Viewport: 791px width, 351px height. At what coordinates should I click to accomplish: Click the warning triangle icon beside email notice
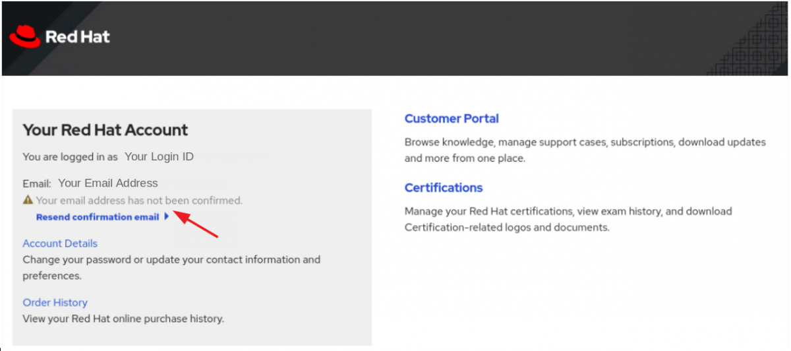[x=28, y=200]
